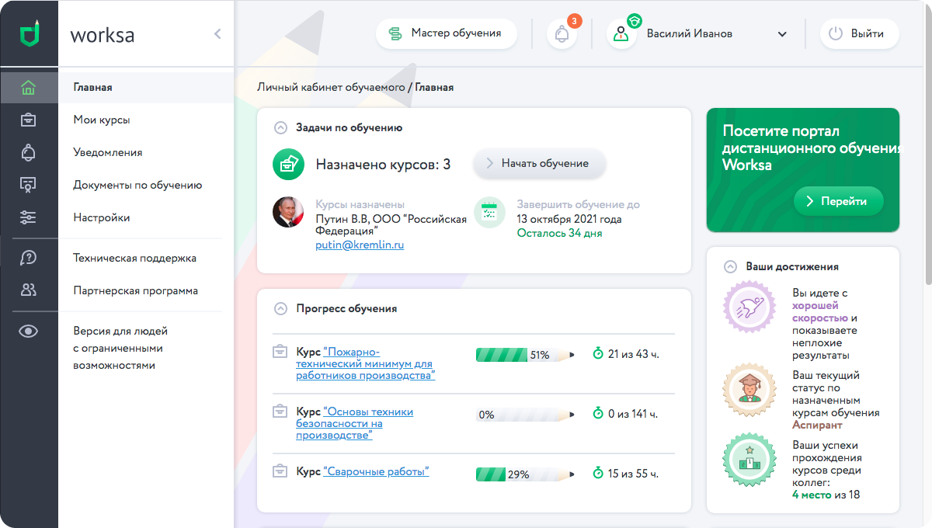Click the timer icon next to 0 из 141 ч.
Screen dimensions: 932x528
tap(597, 414)
